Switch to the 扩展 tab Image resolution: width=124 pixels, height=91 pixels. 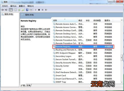point(23,85)
